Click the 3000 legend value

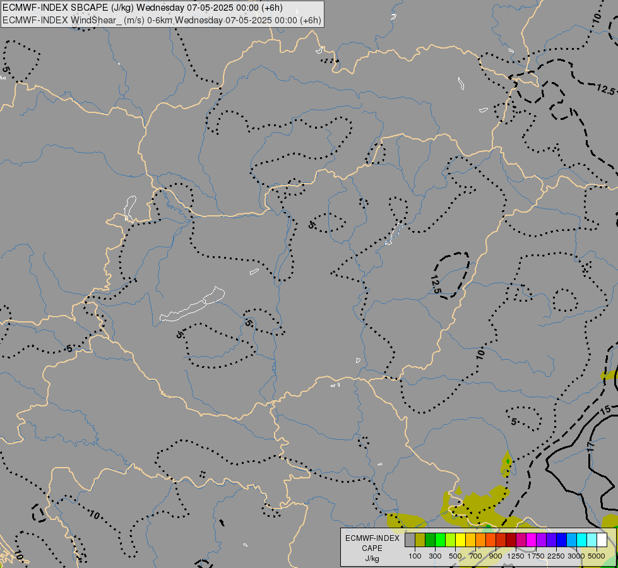(x=576, y=556)
